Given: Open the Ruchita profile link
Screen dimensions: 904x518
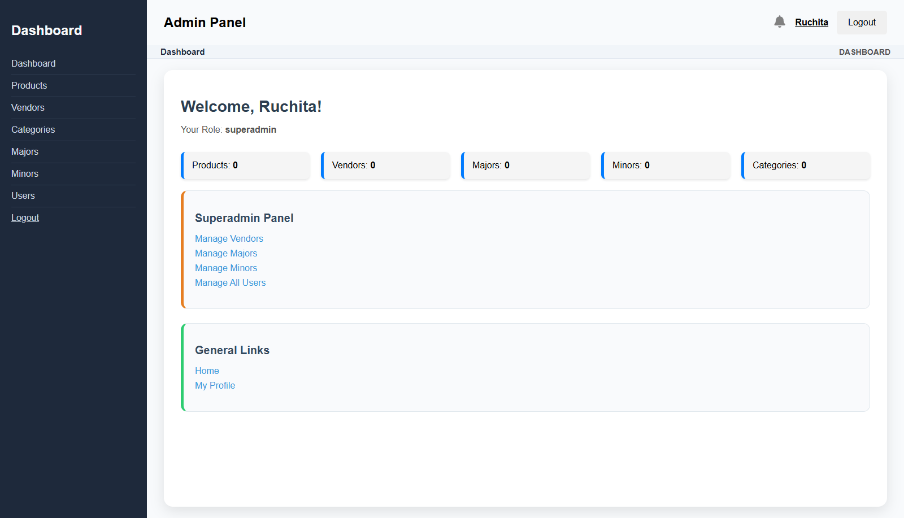Looking at the screenshot, I should click(x=811, y=23).
